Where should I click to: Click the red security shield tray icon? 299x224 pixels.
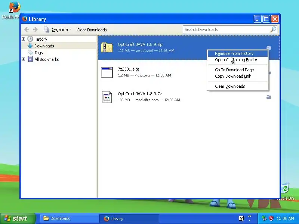[271, 218]
